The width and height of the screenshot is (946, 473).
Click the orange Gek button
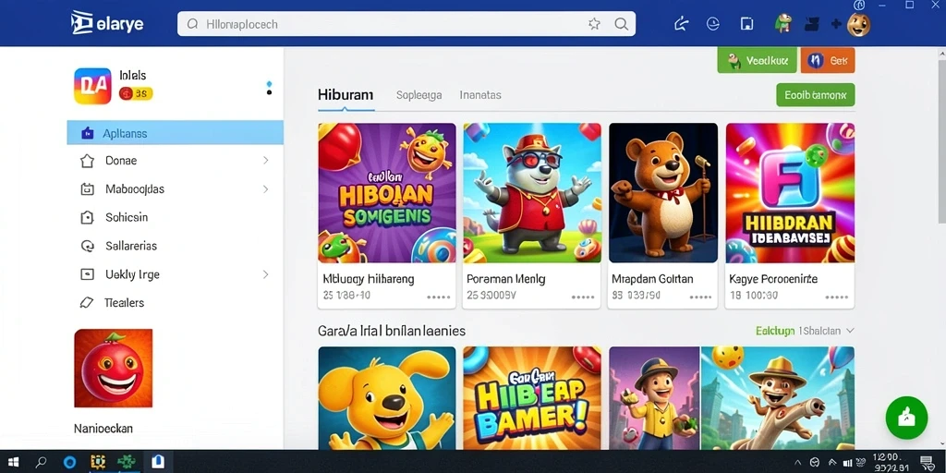coord(827,60)
